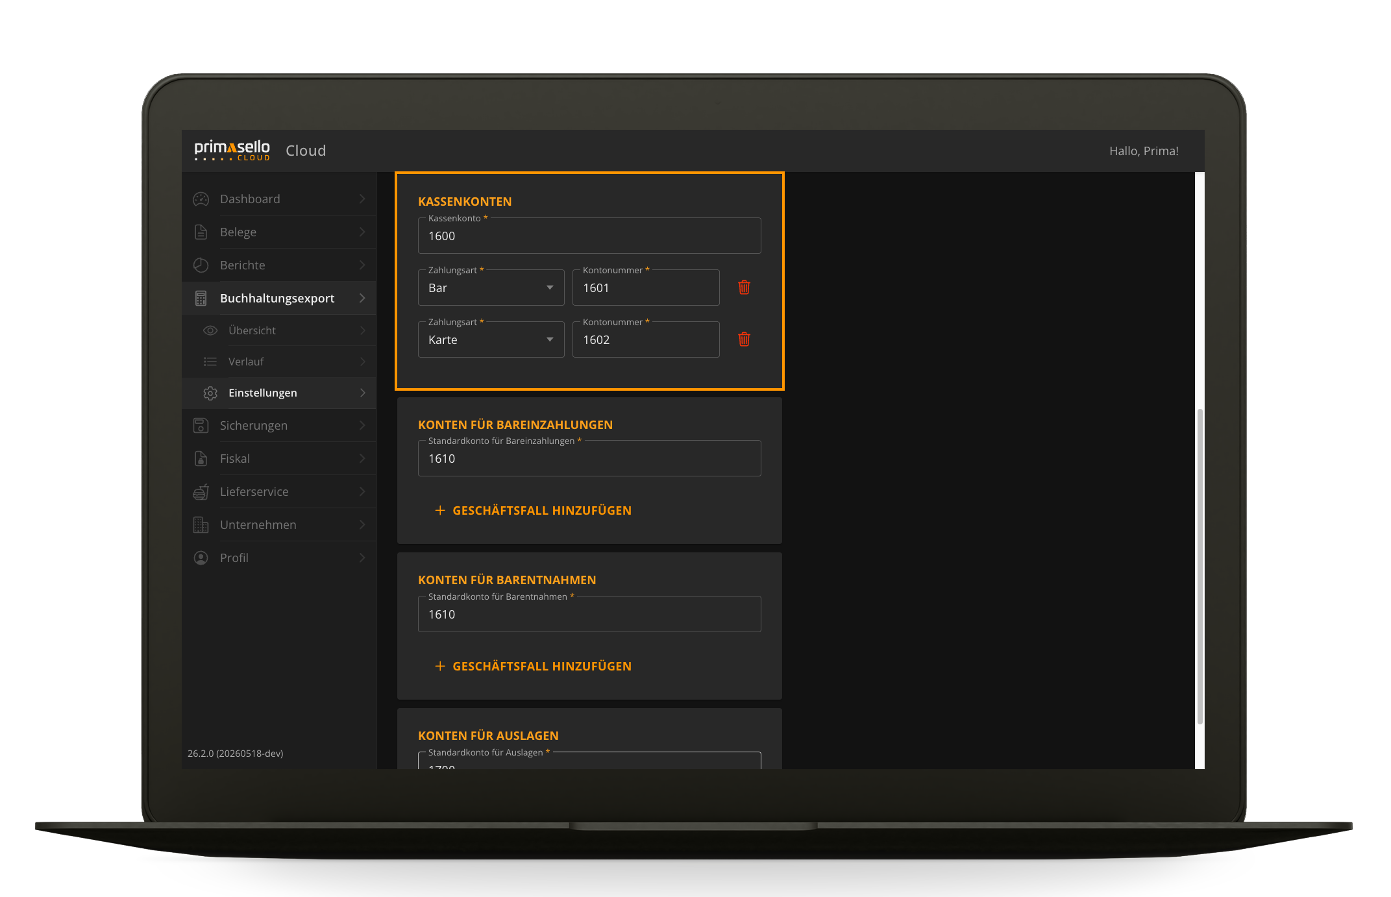Click Standardkonto für Auslagen field
This screenshot has width=1391, height=897.
click(589, 761)
